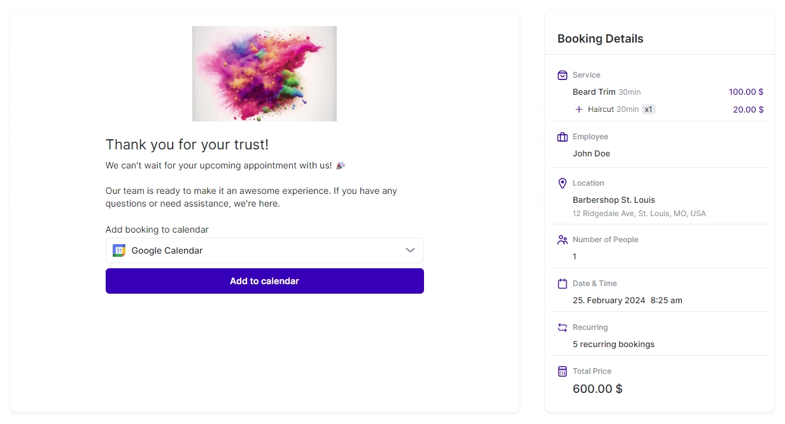Click the colorful powder splash image

[264, 73]
